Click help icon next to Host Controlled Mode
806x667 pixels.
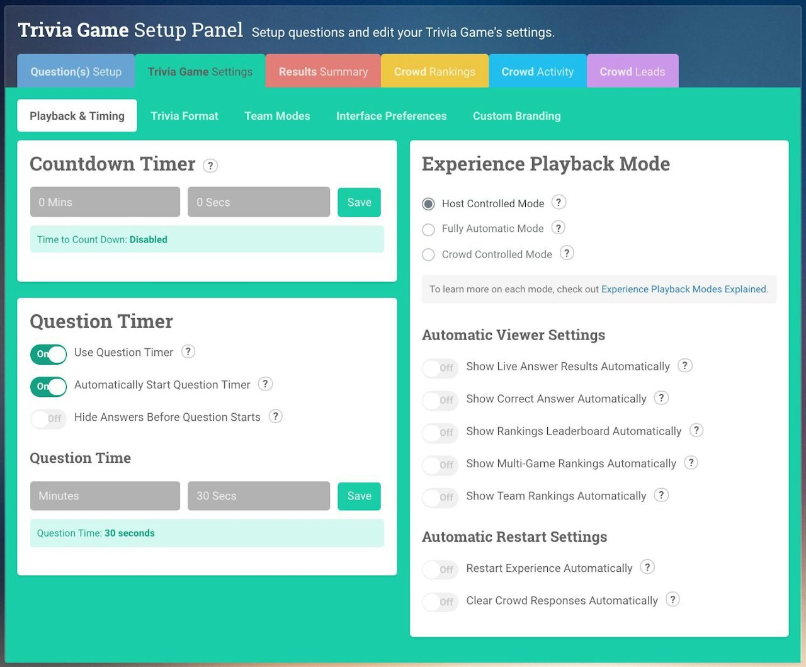pyautogui.click(x=559, y=202)
